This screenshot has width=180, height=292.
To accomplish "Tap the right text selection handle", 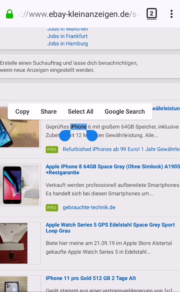I will pyautogui.click(x=92, y=136).
